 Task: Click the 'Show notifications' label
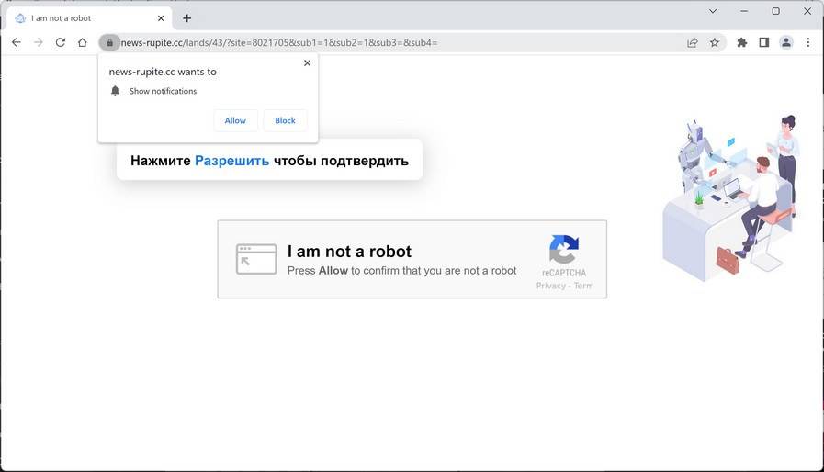pos(163,91)
